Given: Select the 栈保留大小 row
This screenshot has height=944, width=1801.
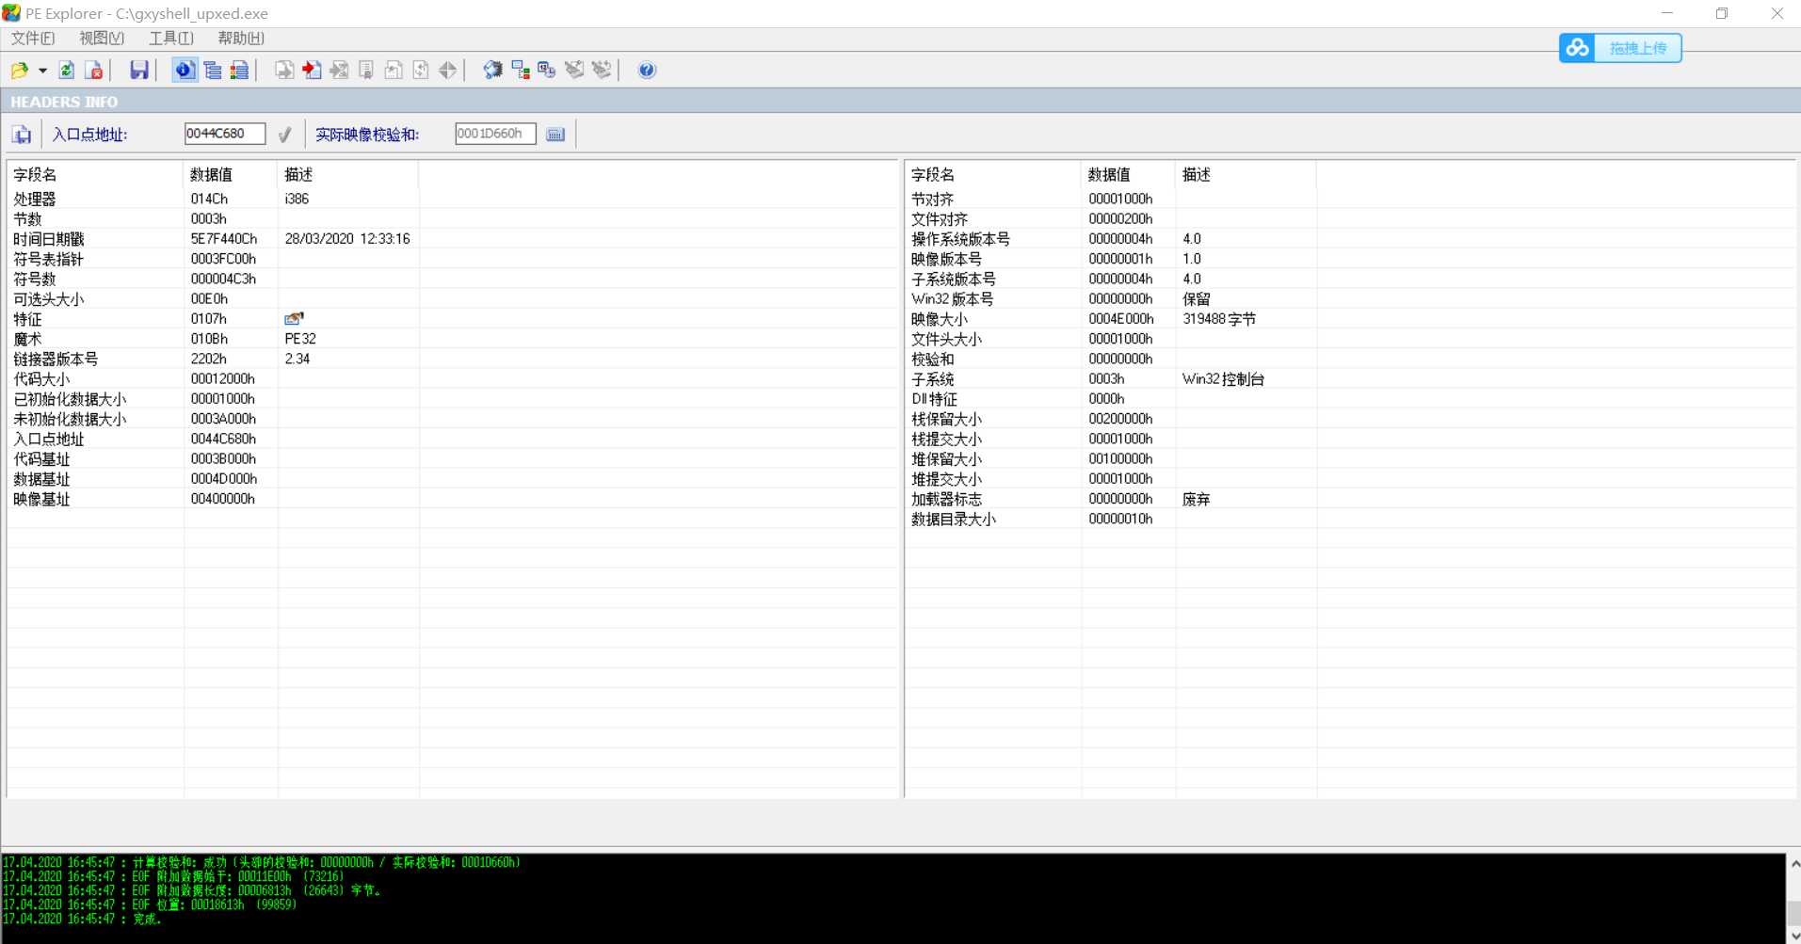Looking at the screenshot, I should 1350,419.
